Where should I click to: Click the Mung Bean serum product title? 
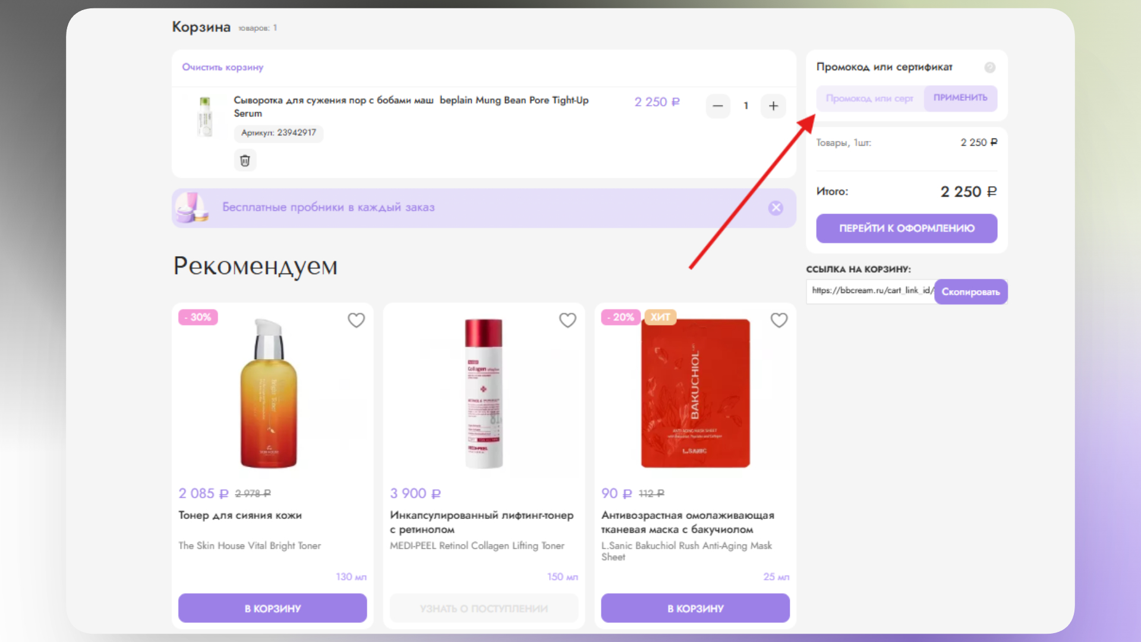pos(410,107)
